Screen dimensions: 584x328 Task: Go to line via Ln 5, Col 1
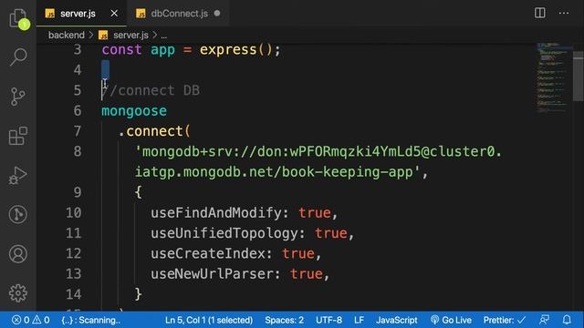[x=209, y=320]
